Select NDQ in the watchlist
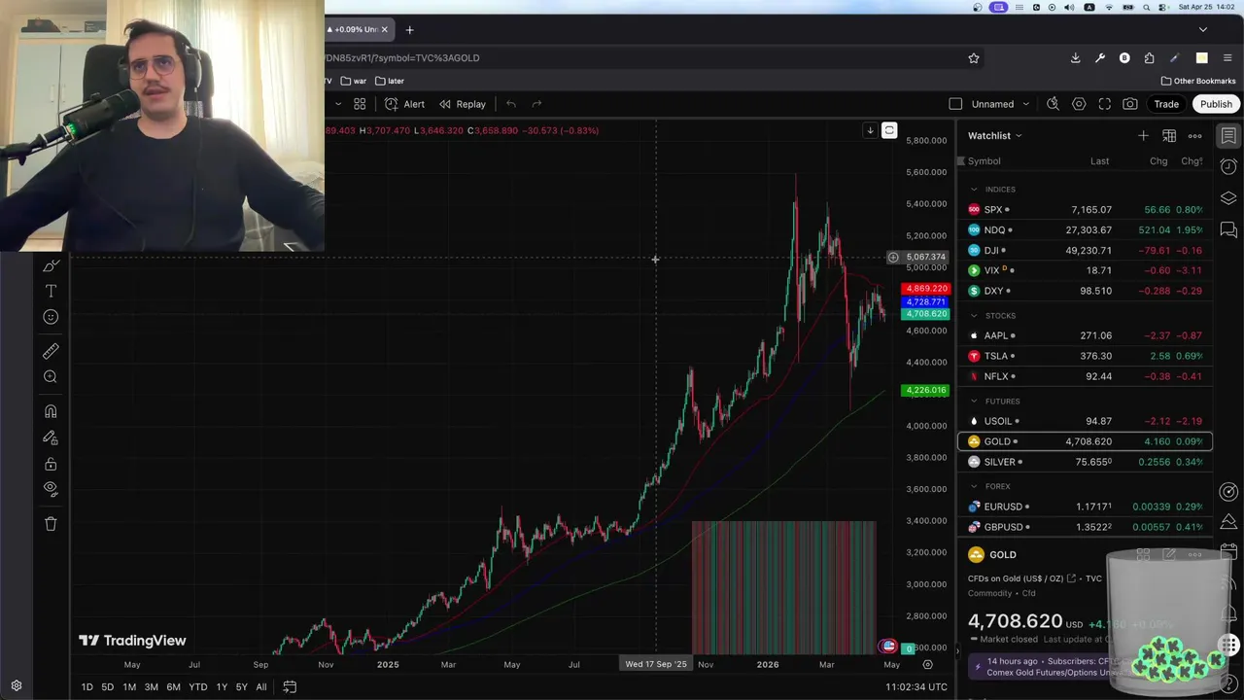Image resolution: width=1244 pixels, height=700 pixels. click(x=1085, y=230)
